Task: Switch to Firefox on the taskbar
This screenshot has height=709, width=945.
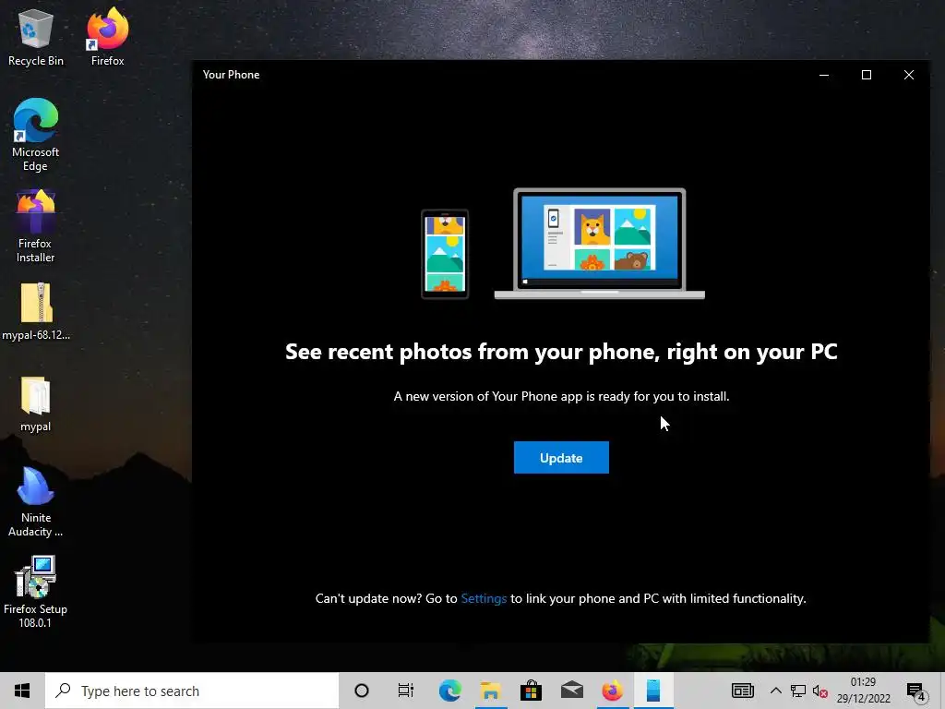Action: click(x=613, y=691)
